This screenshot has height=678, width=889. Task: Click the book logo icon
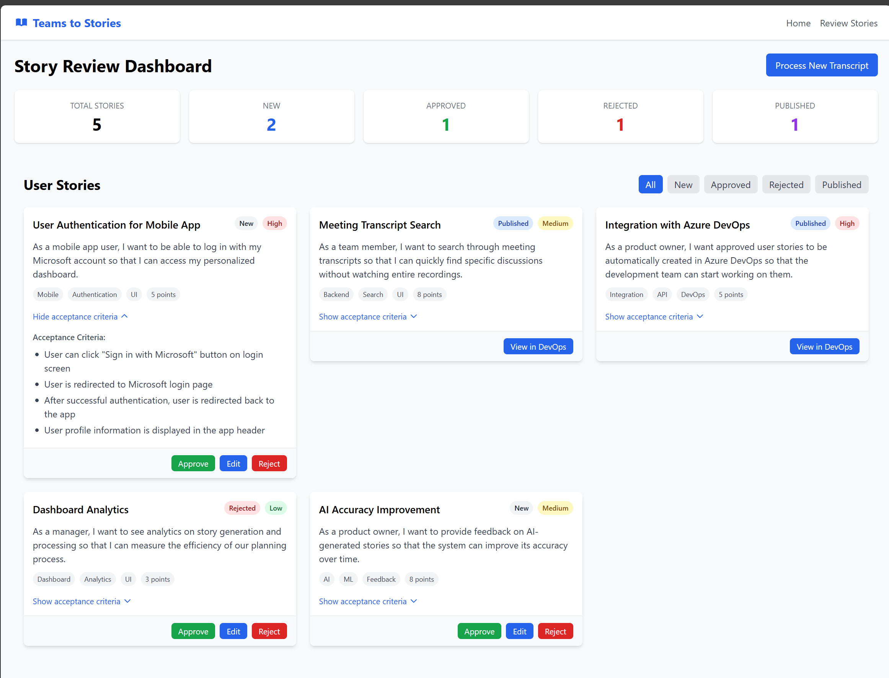[21, 23]
